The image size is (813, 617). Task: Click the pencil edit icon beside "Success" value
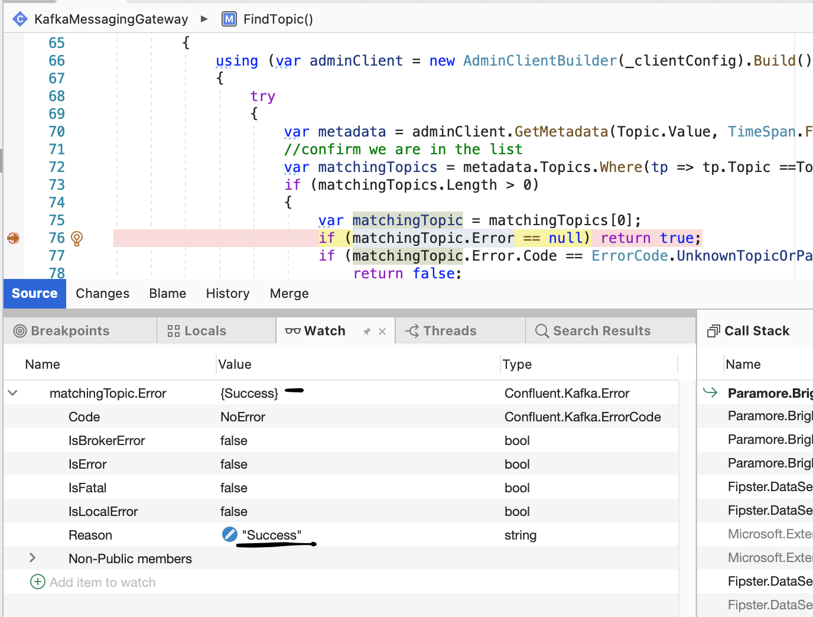229,534
